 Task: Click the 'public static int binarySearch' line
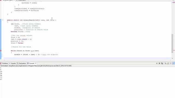coord(32,20)
